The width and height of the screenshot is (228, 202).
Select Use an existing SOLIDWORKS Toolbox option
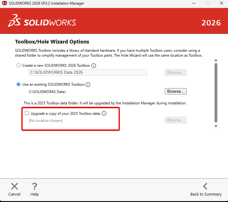(18, 84)
